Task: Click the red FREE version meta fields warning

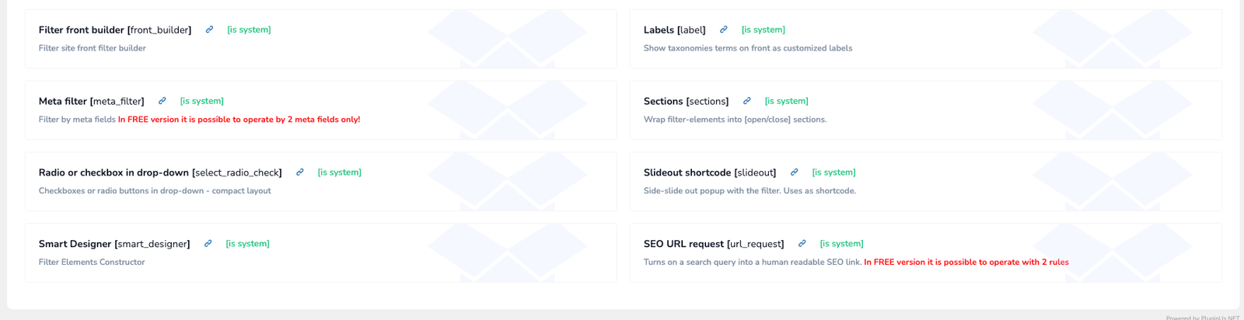Action: (239, 120)
